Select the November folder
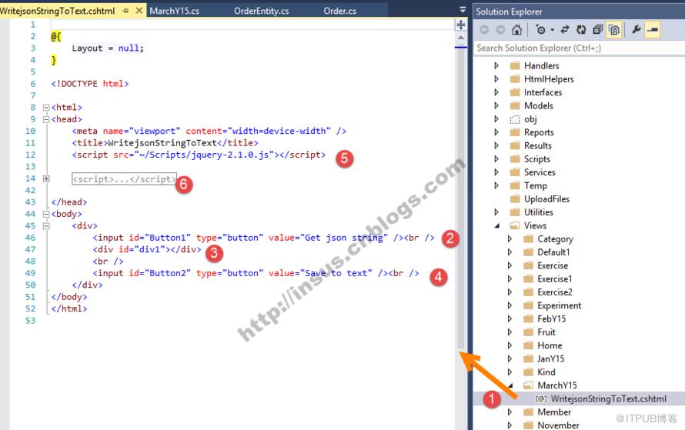685x430 pixels. 558,425
